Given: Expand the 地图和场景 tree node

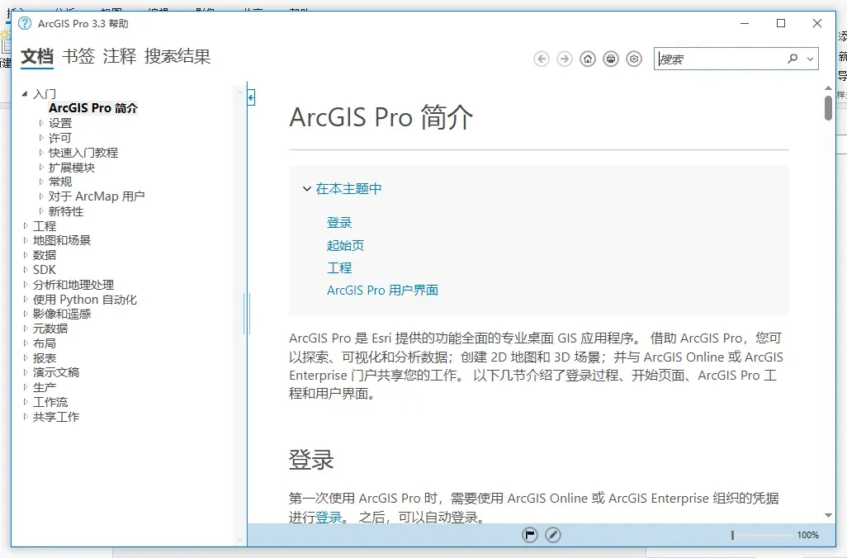Looking at the screenshot, I should tap(26, 240).
